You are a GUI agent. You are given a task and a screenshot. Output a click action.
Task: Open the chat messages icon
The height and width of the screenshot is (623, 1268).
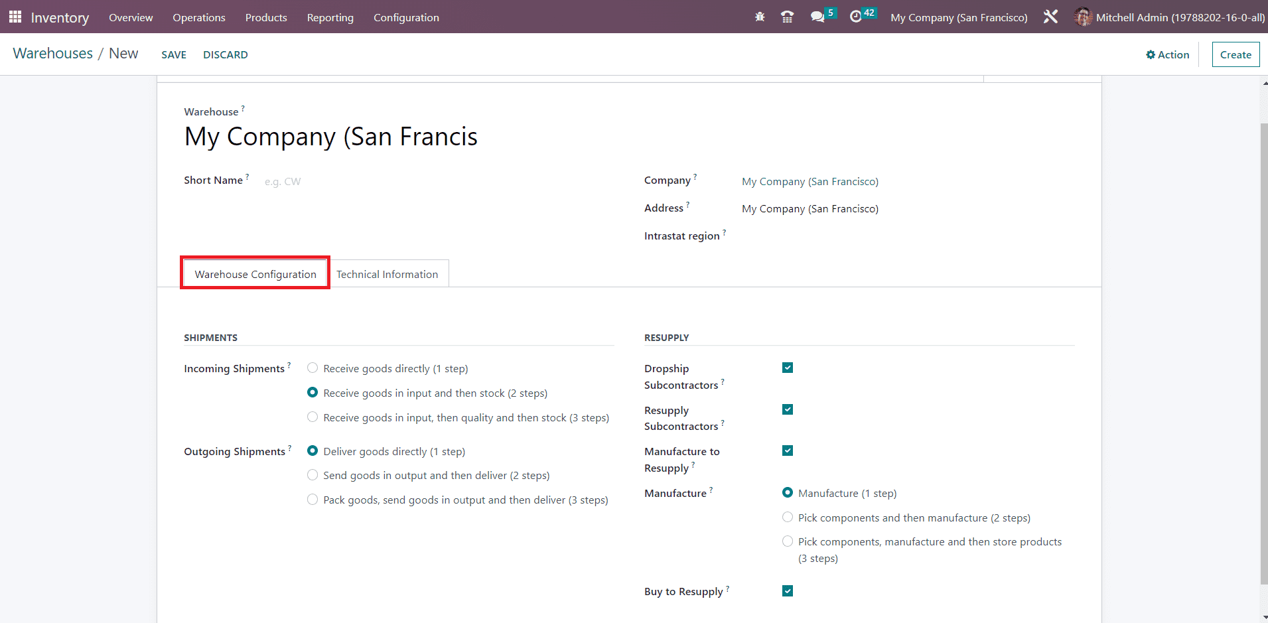(817, 17)
